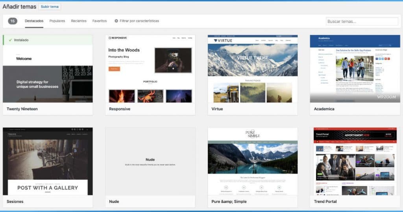Open the Destacados tab
This screenshot has width=403, height=212.
pos(34,21)
